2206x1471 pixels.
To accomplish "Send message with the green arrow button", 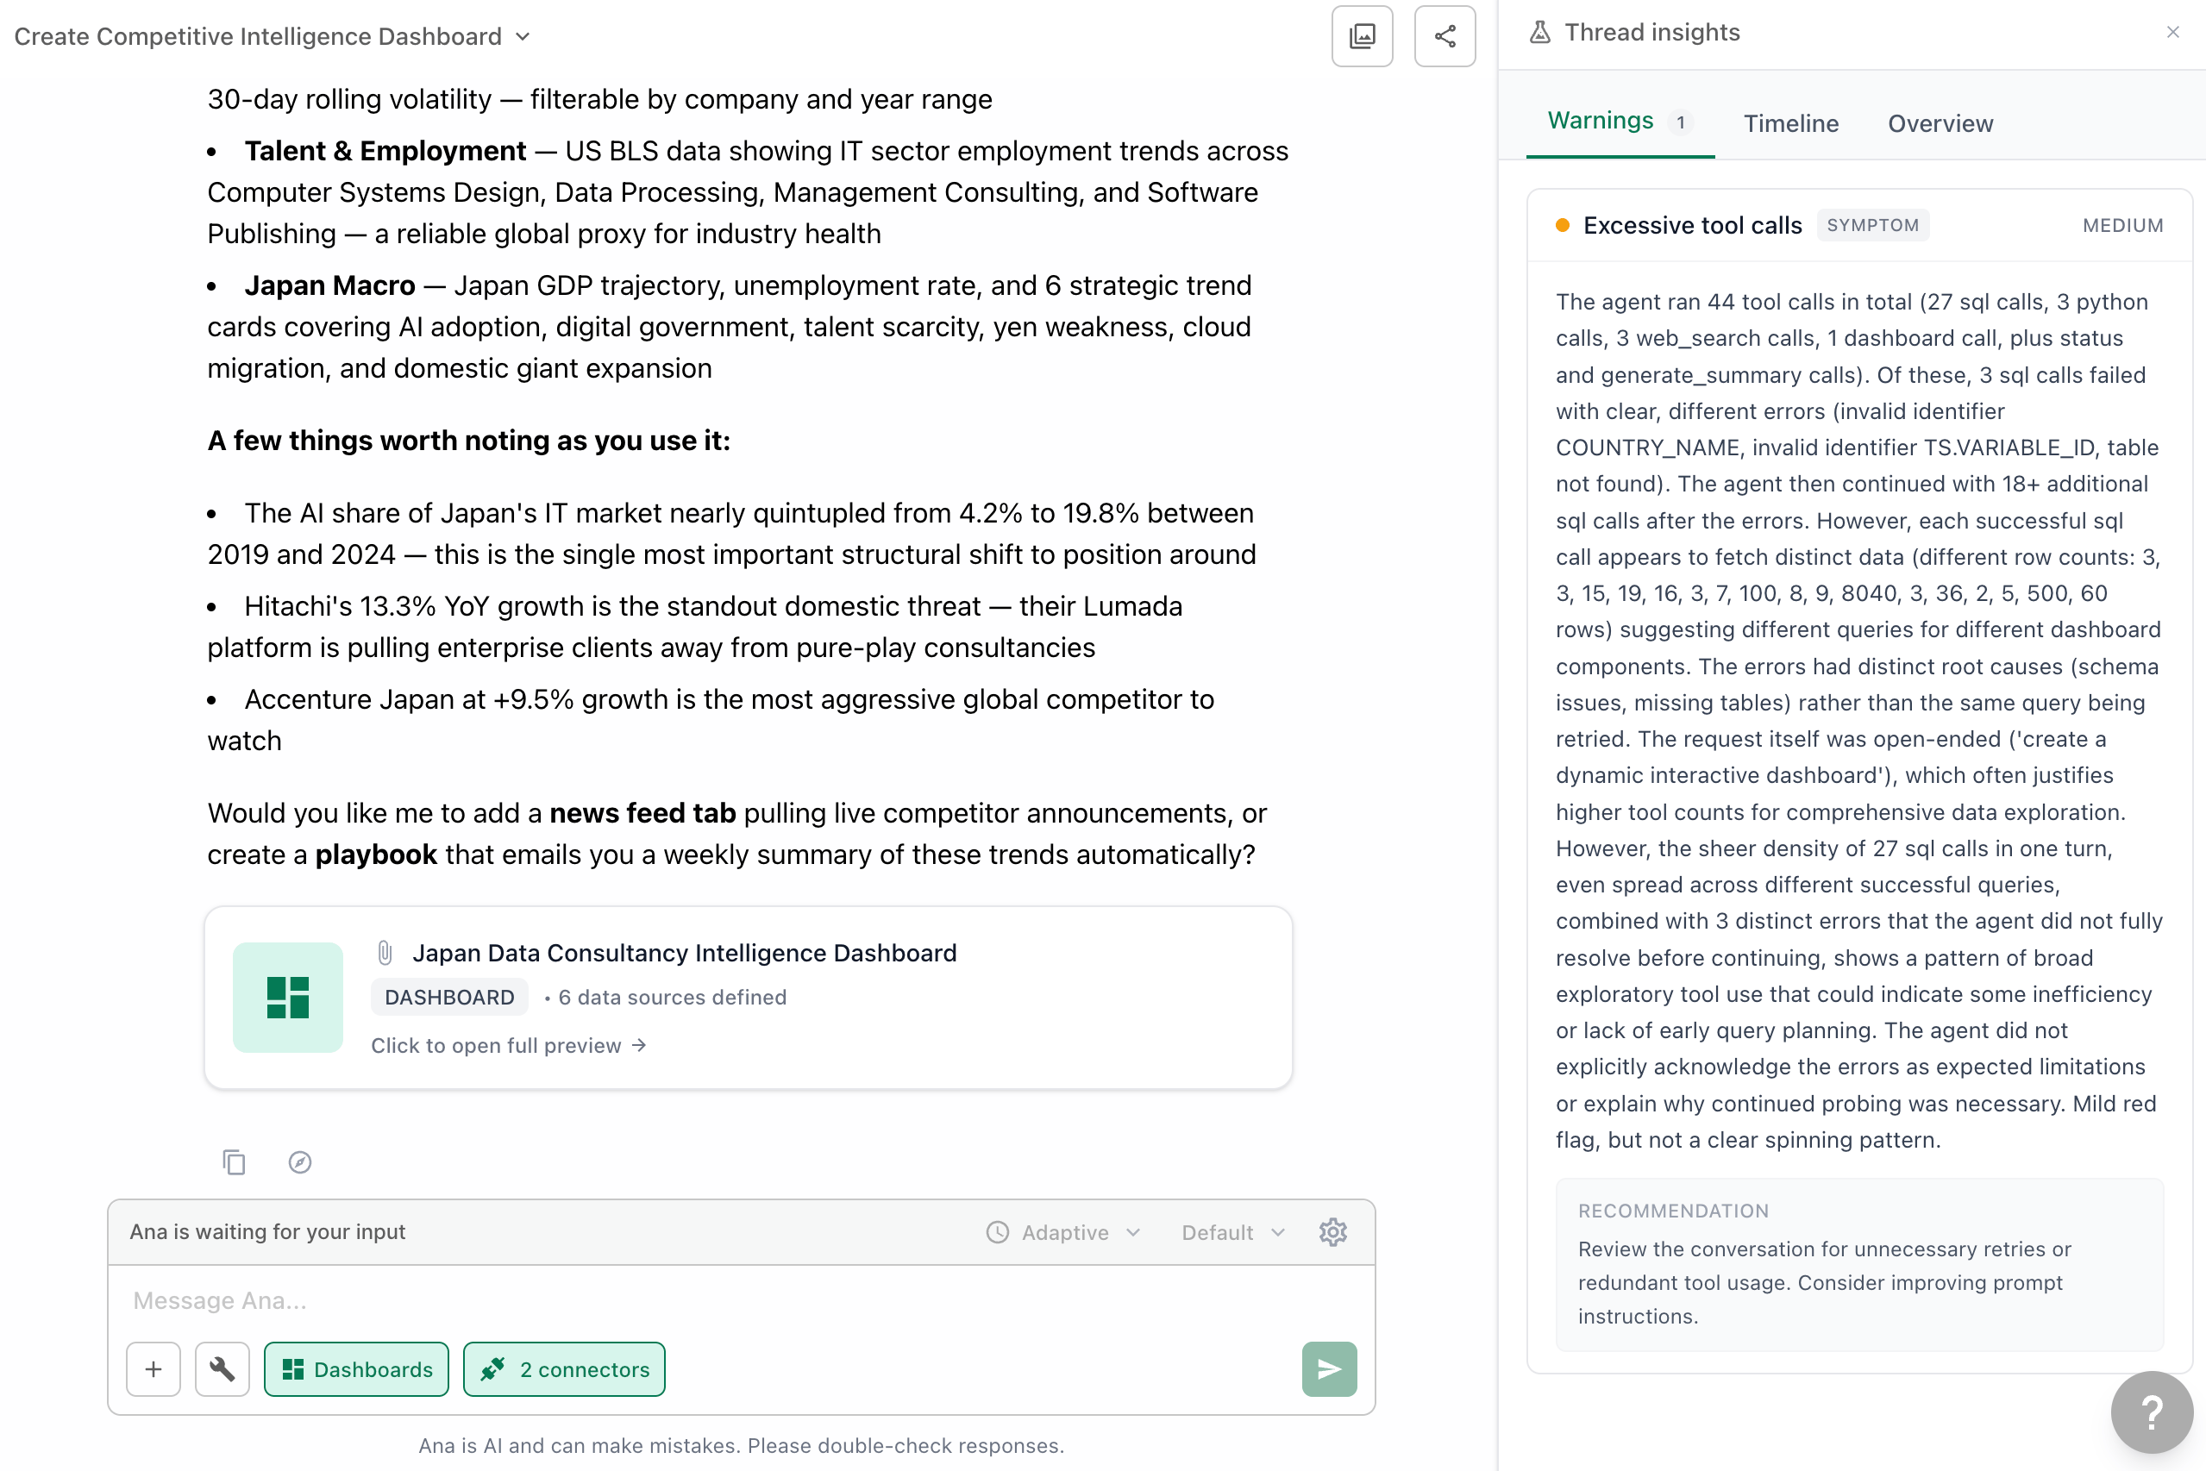I will tap(1329, 1368).
